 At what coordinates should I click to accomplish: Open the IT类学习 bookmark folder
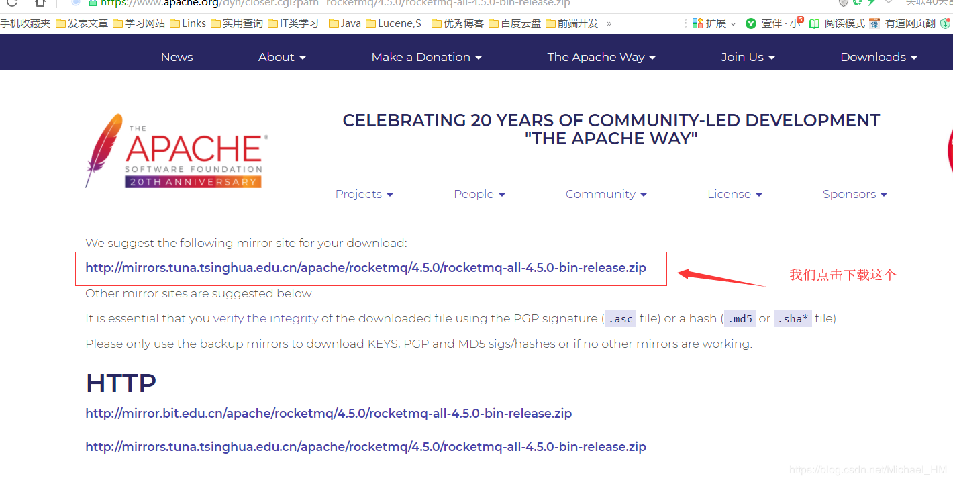(x=293, y=23)
